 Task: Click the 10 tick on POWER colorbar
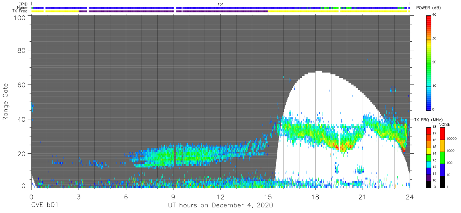click(435, 86)
